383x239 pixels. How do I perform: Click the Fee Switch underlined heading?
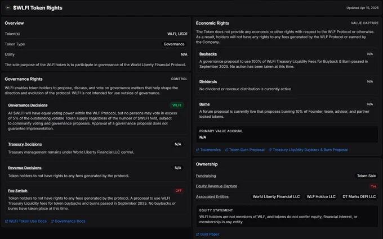(x=17, y=191)
